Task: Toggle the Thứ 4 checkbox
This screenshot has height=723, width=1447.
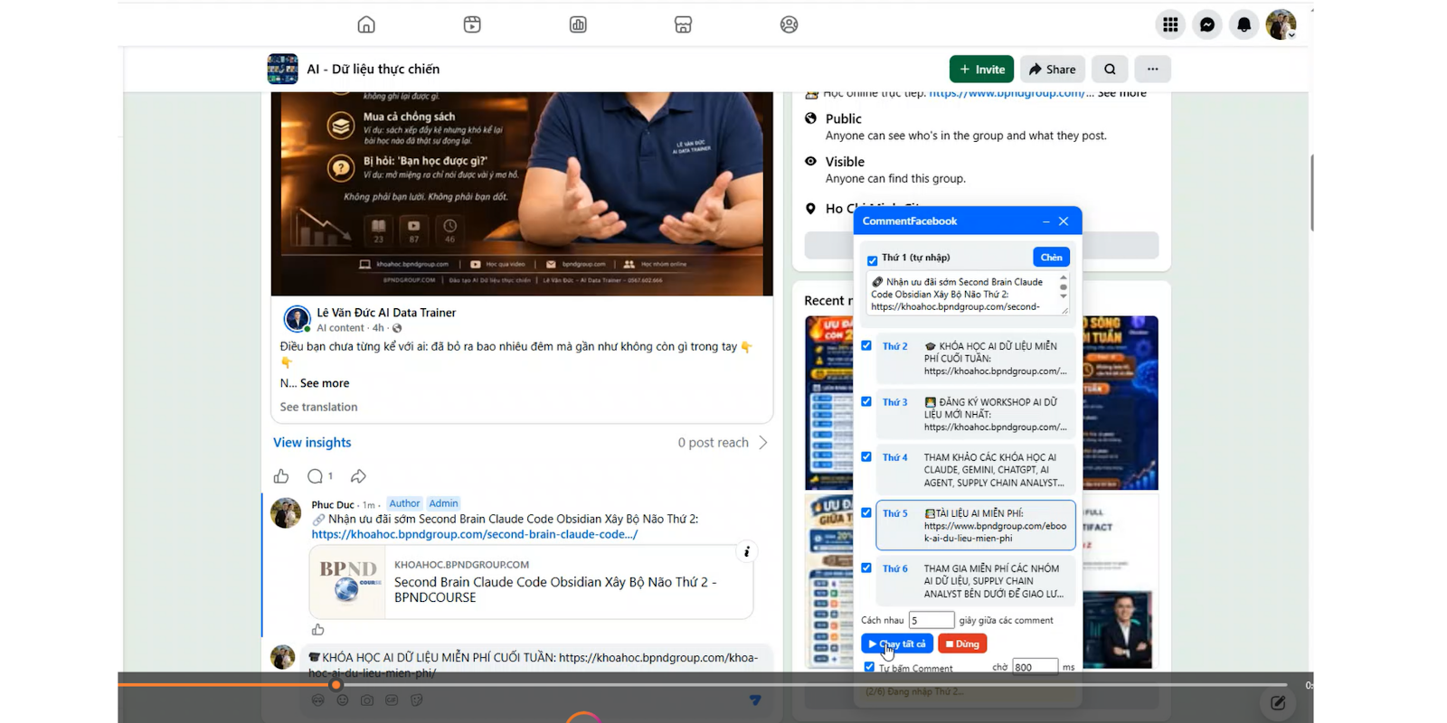Action: (x=866, y=457)
